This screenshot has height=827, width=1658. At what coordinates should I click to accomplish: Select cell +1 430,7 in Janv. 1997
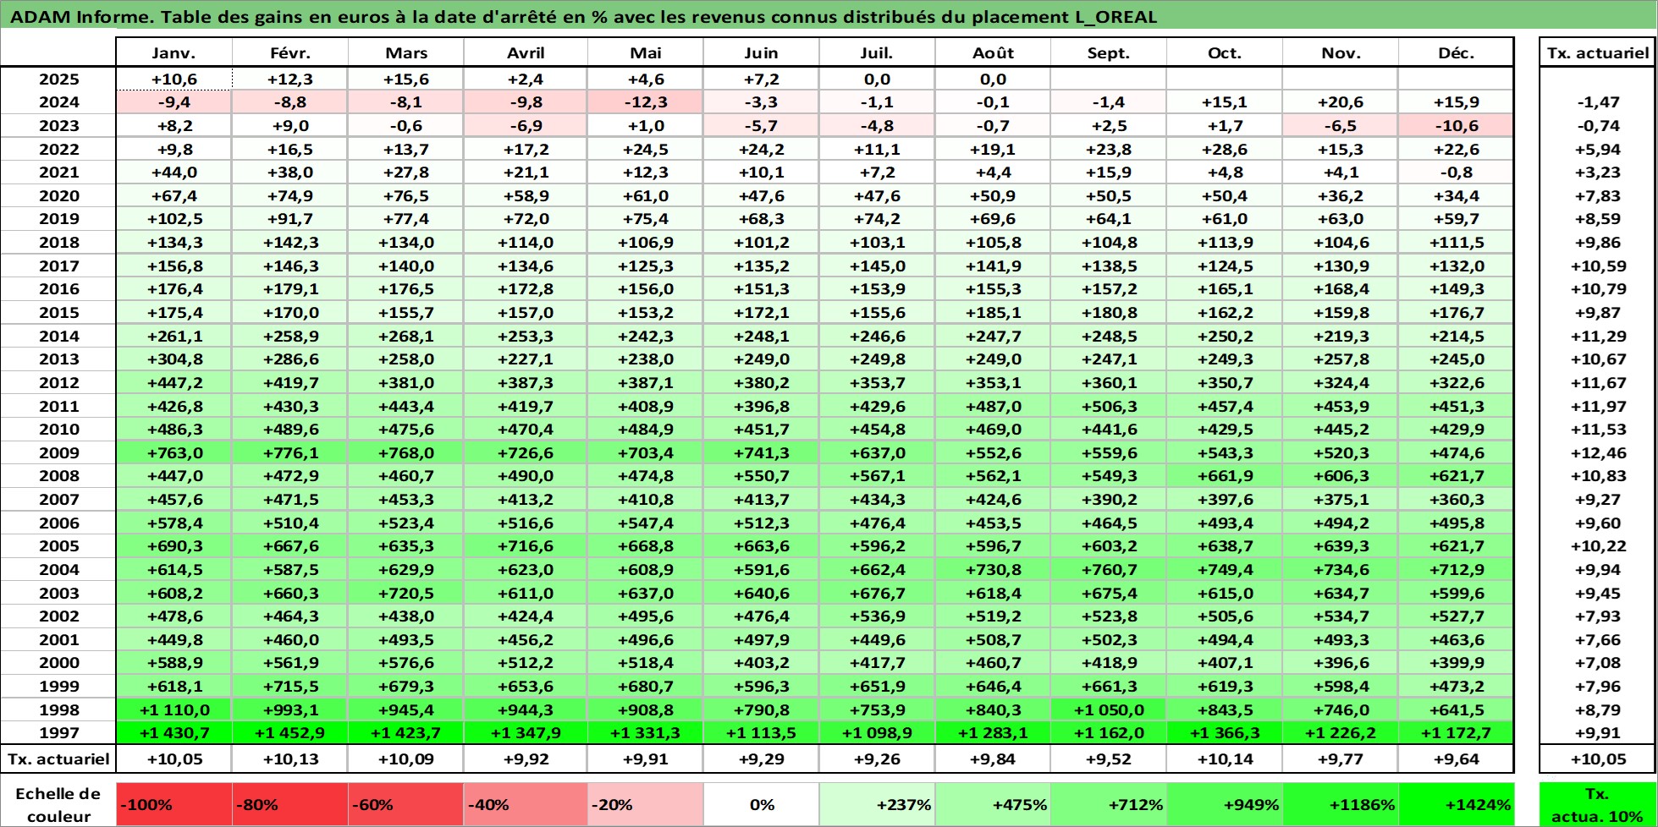coord(174,733)
